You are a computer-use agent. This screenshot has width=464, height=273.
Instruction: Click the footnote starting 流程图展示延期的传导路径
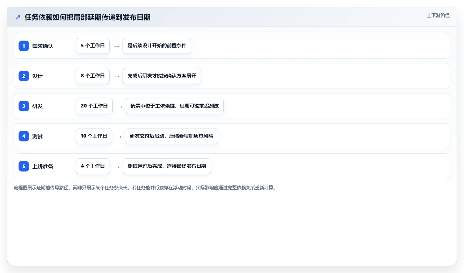tap(145, 188)
